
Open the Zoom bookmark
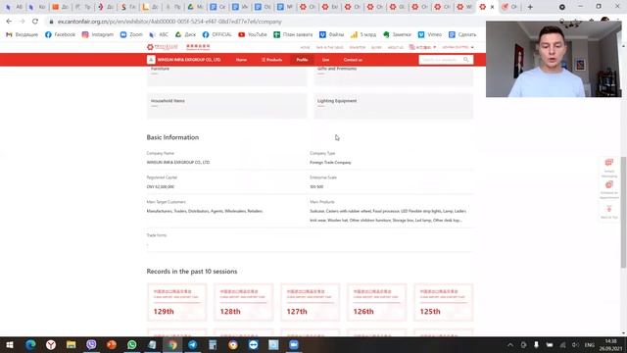pyautogui.click(x=131, y=35)
